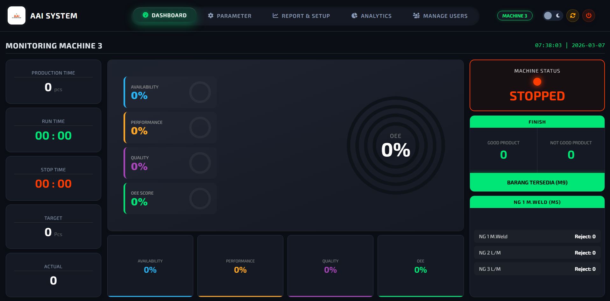Click the AAI System logo
Screen dimensions: 610x301
click(17, 15)
